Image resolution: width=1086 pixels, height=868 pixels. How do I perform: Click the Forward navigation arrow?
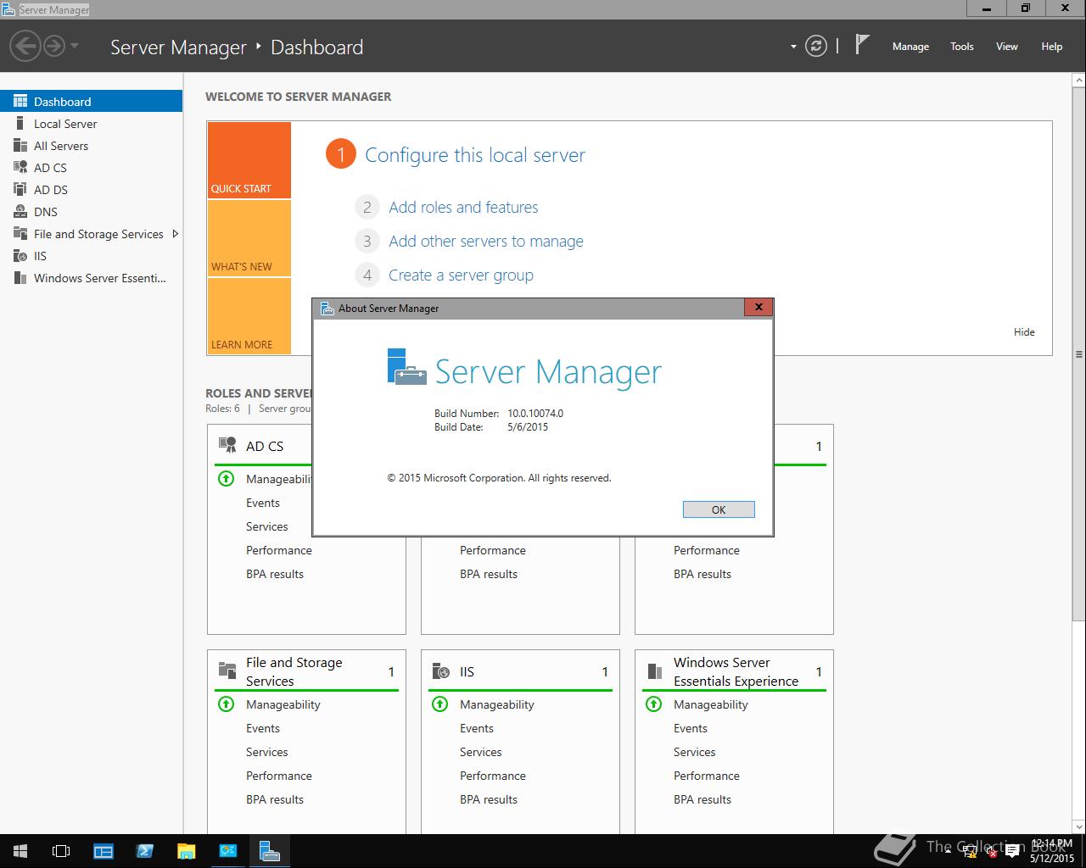pyautogui.click(x=53, y=46)
